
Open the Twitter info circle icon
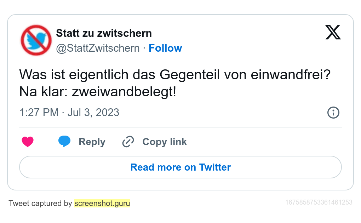pyautogui.click(x=333, y=113)
